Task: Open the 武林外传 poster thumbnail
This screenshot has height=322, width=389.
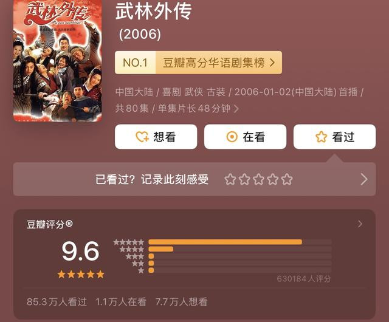Action: tap(58, 61)
